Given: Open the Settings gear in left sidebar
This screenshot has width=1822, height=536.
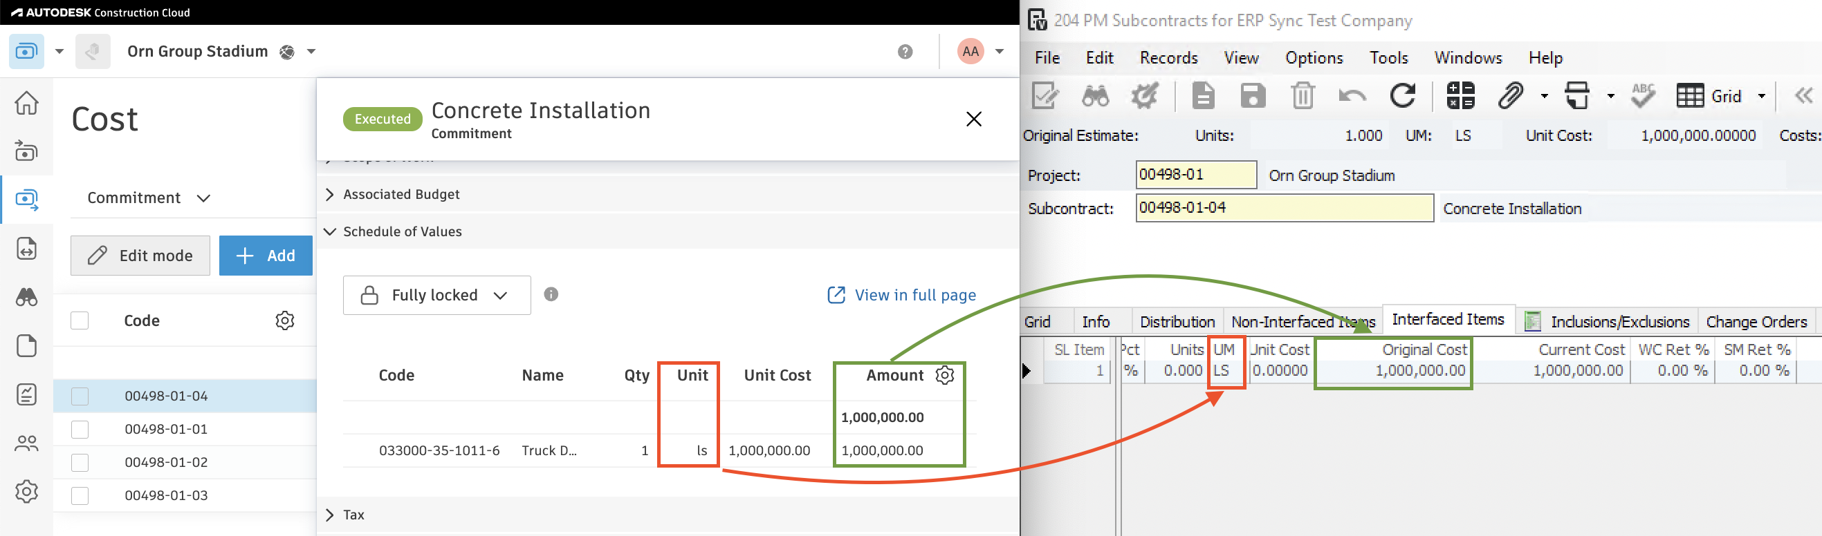Looking at the screenshot, I should [x=26, y=492].
